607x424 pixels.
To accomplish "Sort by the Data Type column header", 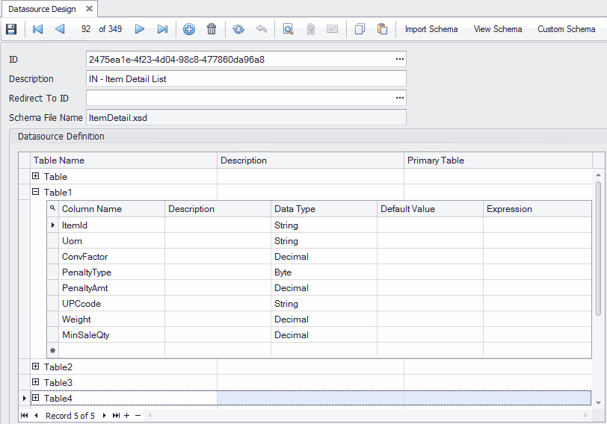I will click(x=324, y=209).
